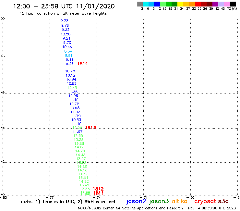This screenshot has height=211, width=240.
Task: Select the 10.41 wave height value
Action: point(68,60)
